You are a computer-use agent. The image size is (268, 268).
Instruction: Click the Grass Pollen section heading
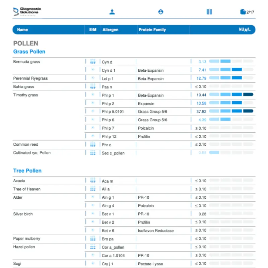click(x=29, y=52)
